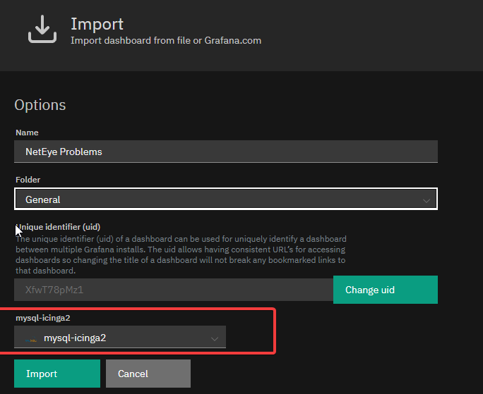Click the chevron arrow in Folder selector

click(x=426, y=200)
